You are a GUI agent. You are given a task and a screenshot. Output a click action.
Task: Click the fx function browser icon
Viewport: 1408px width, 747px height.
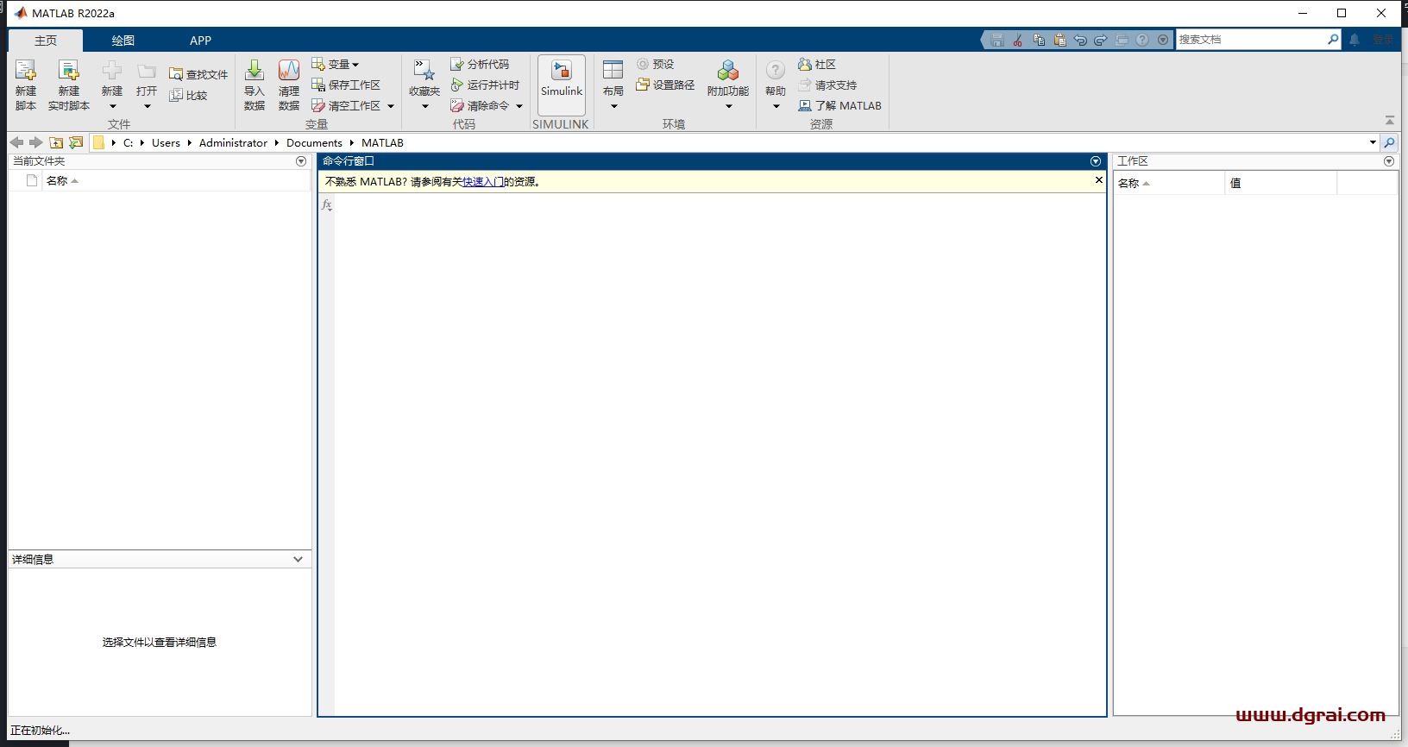[326, 205]
